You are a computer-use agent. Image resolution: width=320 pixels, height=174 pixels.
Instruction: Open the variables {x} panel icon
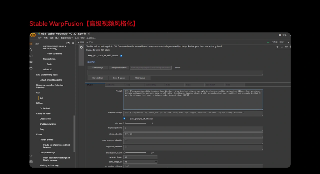click(31, 56)
